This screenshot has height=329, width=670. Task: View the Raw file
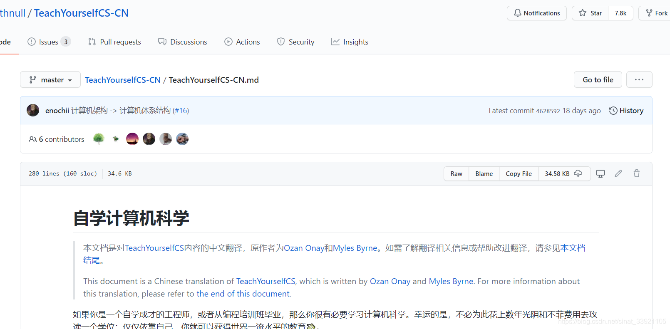pos(456,173)
